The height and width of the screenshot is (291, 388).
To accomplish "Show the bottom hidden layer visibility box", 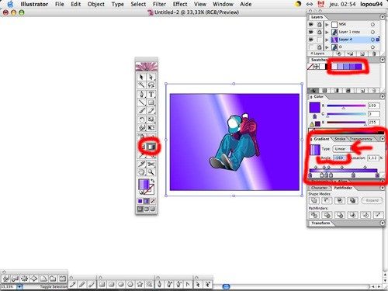I will (x=311, y=47).
